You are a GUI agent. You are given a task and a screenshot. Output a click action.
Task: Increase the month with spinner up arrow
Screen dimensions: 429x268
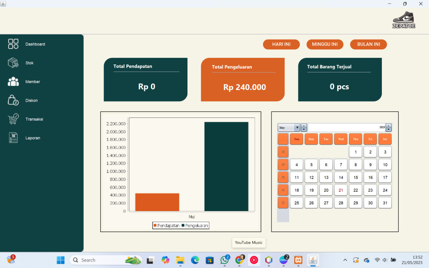(x=304, y=126)
